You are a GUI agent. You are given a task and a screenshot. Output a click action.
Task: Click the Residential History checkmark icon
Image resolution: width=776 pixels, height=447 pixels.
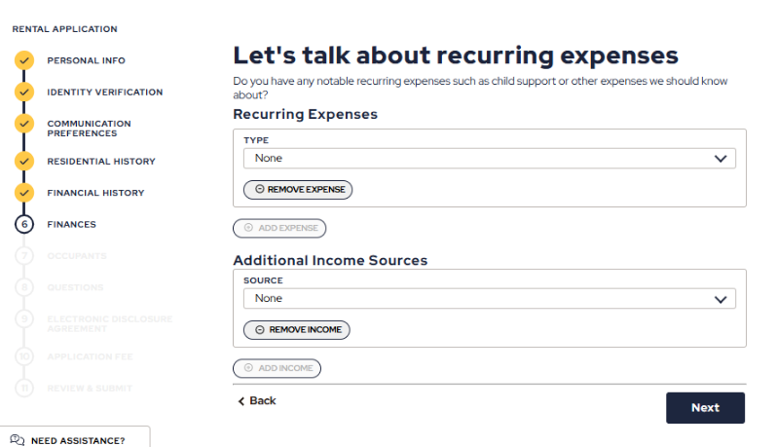click(23, 162)
